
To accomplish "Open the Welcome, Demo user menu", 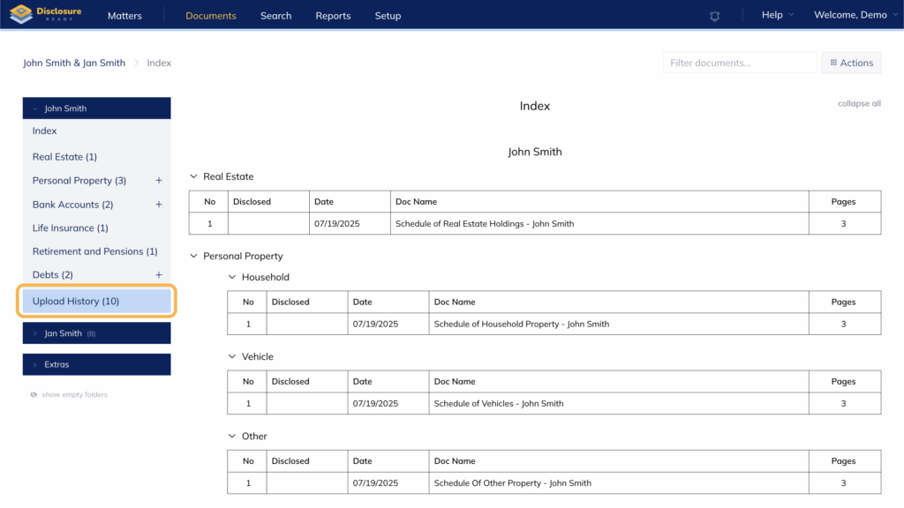I will point(855,15).
